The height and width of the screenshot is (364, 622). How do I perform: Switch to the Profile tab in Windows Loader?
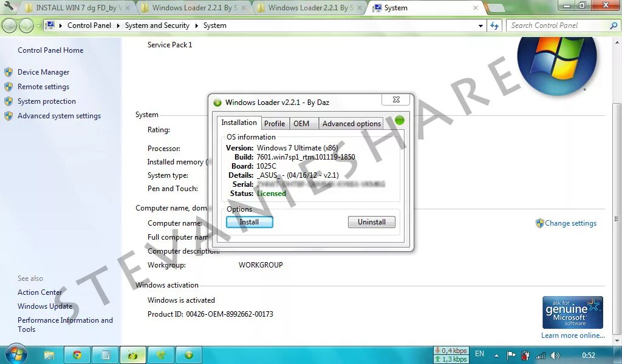tap(275, 124)
